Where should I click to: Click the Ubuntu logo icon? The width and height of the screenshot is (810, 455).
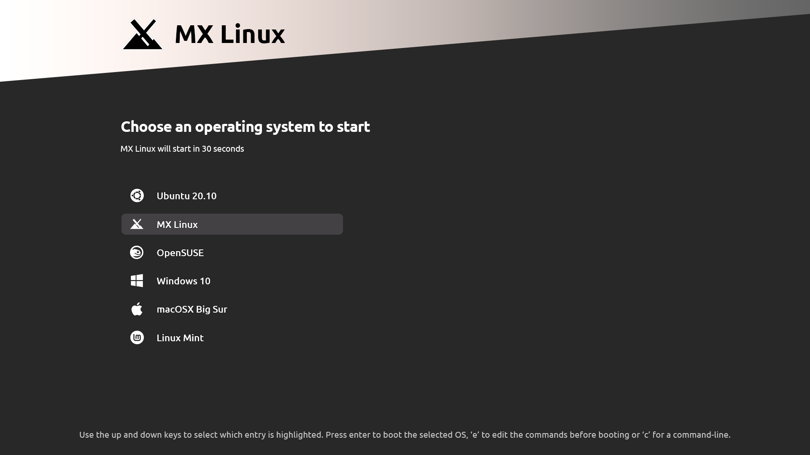[137, 195]
